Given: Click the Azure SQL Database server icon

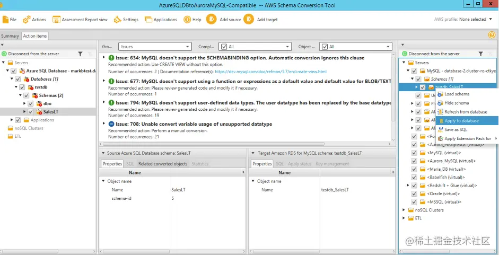Looking at the screenshot, I should coord(22,71).
